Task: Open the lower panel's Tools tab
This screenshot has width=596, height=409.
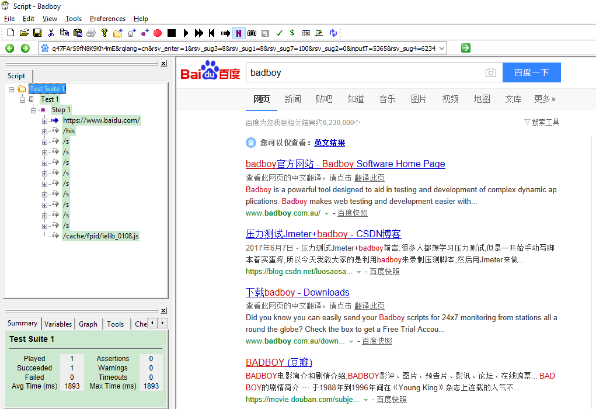Action: pos(115,324)
